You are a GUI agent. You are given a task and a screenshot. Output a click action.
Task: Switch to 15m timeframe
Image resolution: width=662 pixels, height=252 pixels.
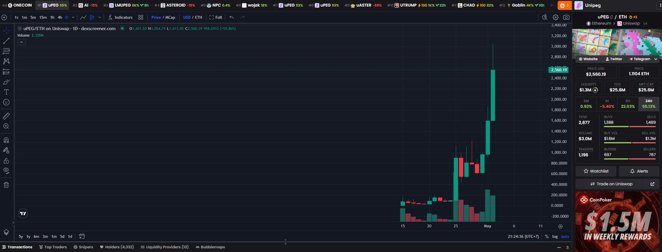[x=43, y=17]
